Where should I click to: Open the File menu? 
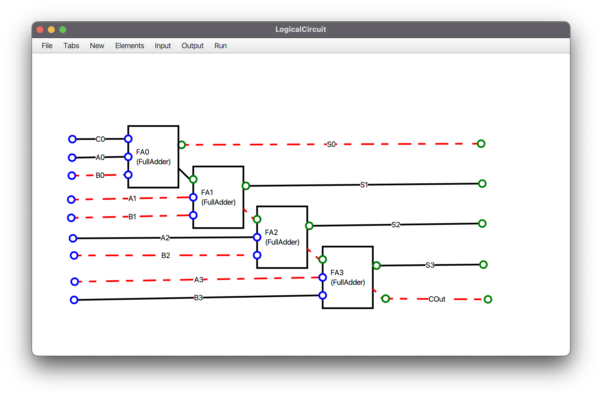click(x=47, y=46)
